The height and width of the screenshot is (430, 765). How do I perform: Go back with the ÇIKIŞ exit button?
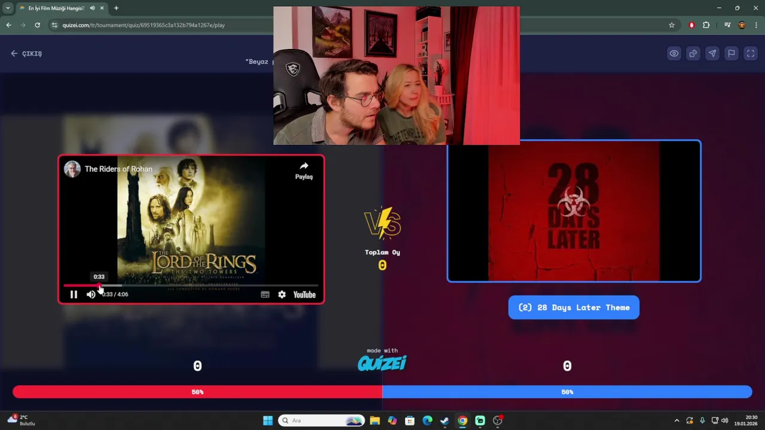point(26,53)
